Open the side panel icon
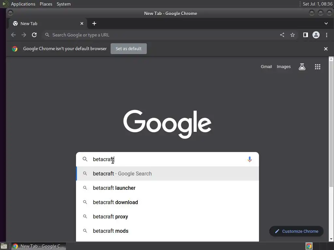The width and height of the screenshot is (334, 250). click(x=305, y=35)
